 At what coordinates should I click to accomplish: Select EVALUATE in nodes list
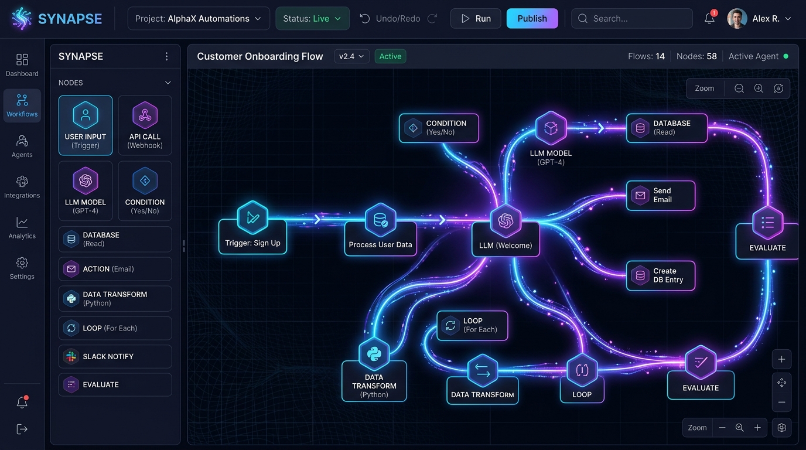[x=115, y=384]
